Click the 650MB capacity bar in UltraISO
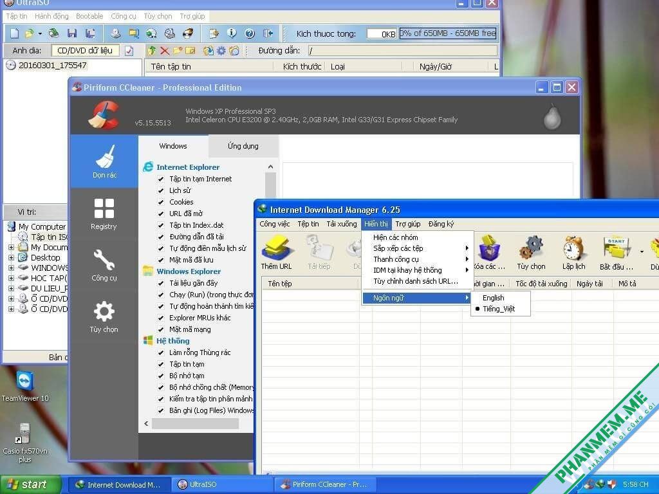The image size is (659, 494). (x=448, y=33)
